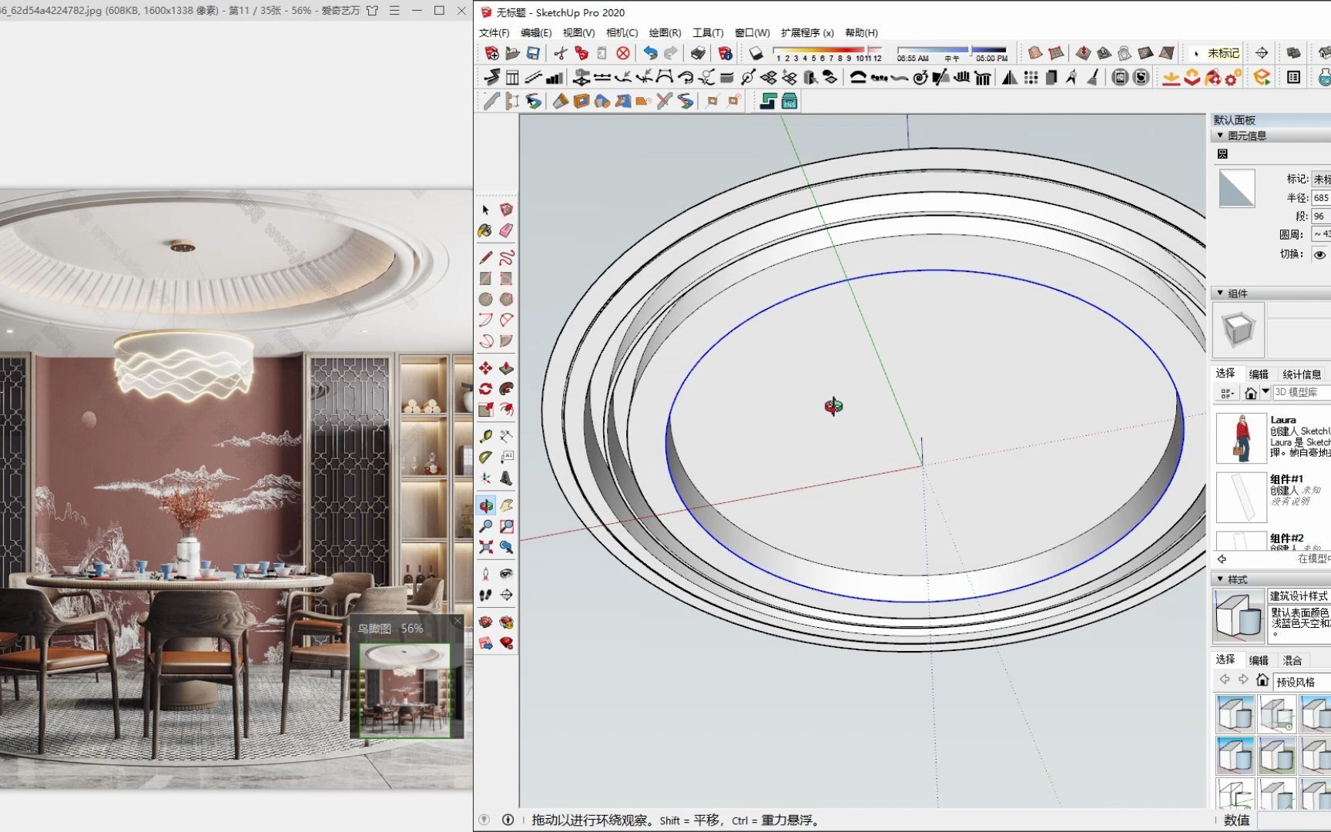
Task: Open the 文件(F) menu
Action: [x=494, y=32]
